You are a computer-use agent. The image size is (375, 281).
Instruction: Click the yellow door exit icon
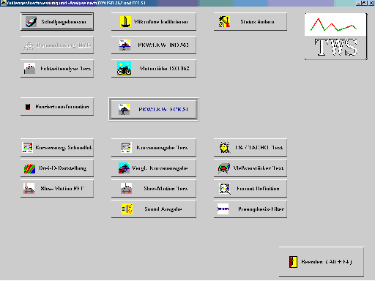pos(293,262)
